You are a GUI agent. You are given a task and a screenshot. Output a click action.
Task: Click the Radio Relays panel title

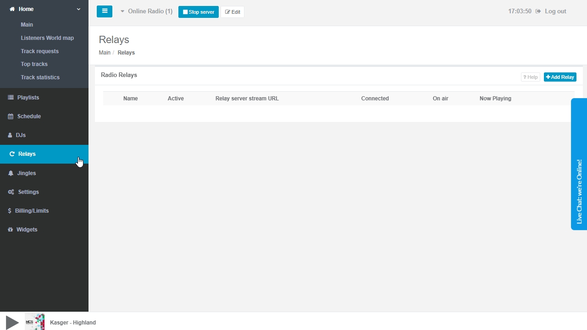pos(119,75)
